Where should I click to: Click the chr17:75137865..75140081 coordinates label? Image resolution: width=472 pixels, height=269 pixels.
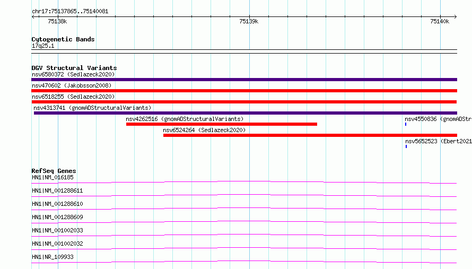click(x=70, y=11)
